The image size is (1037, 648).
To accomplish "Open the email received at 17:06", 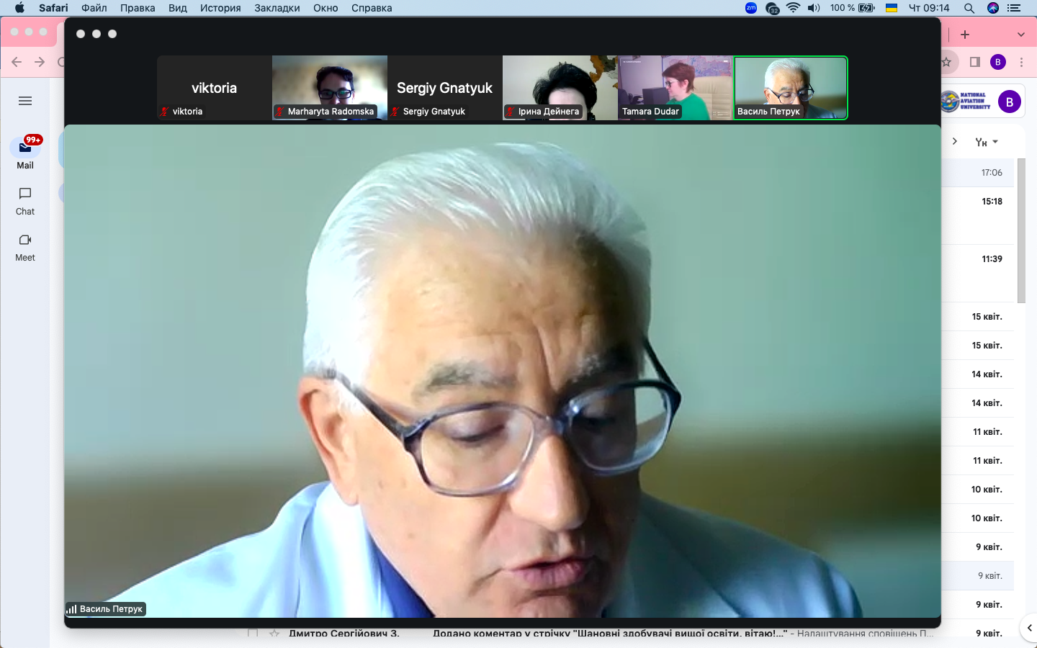I will (x=978, y=173).
